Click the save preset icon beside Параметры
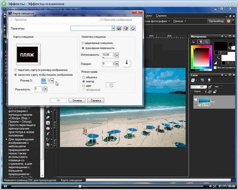 click(119, 29)
